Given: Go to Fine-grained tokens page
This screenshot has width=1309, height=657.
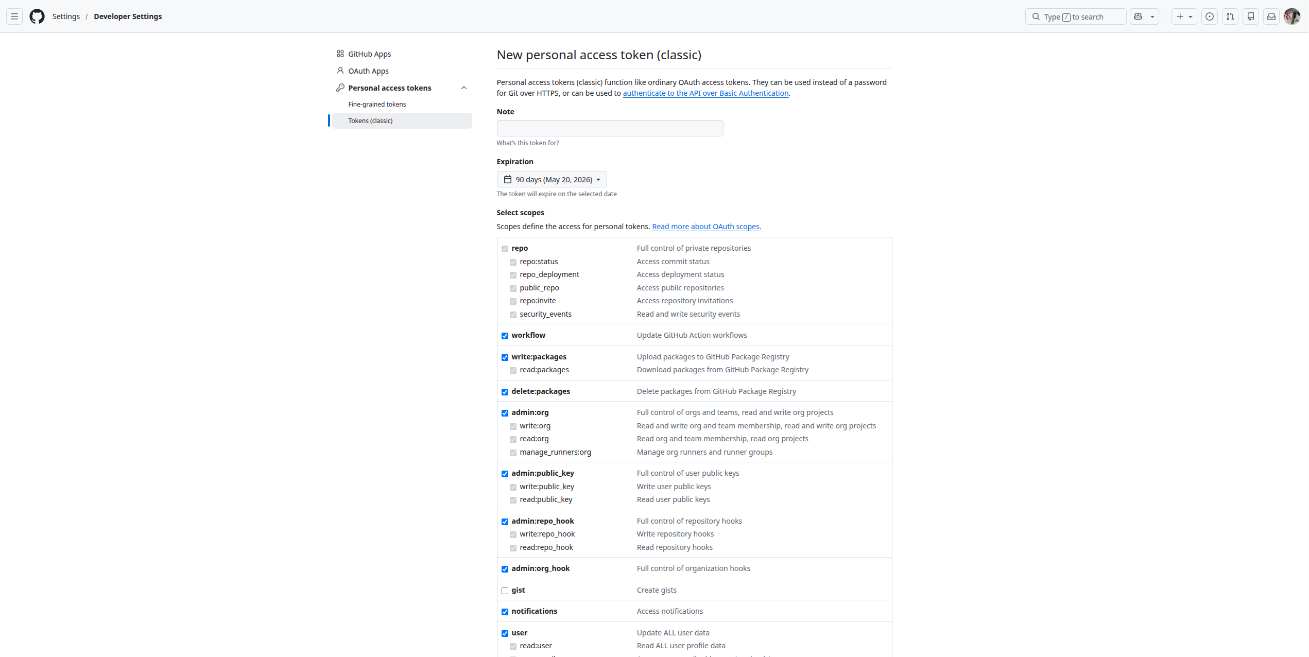Looking at the screenshot, I should (x=377, y=104).
